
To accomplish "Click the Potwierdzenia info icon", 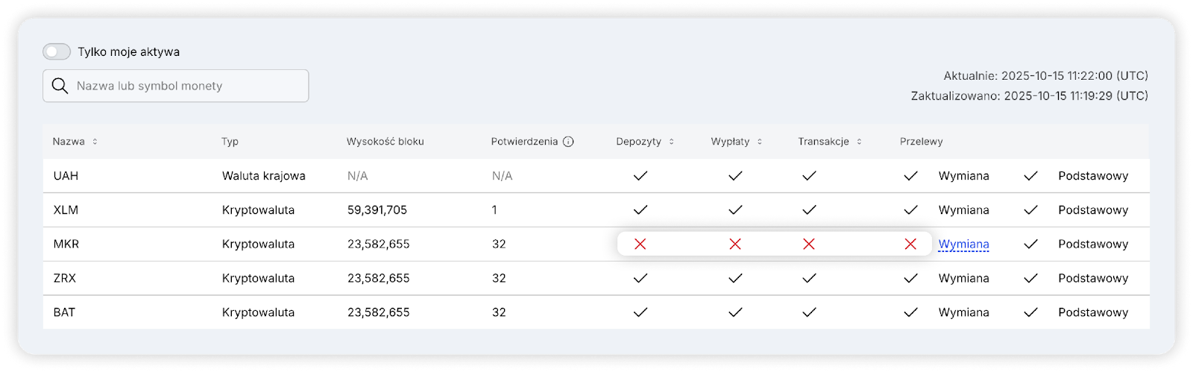I will coord(568,142).
